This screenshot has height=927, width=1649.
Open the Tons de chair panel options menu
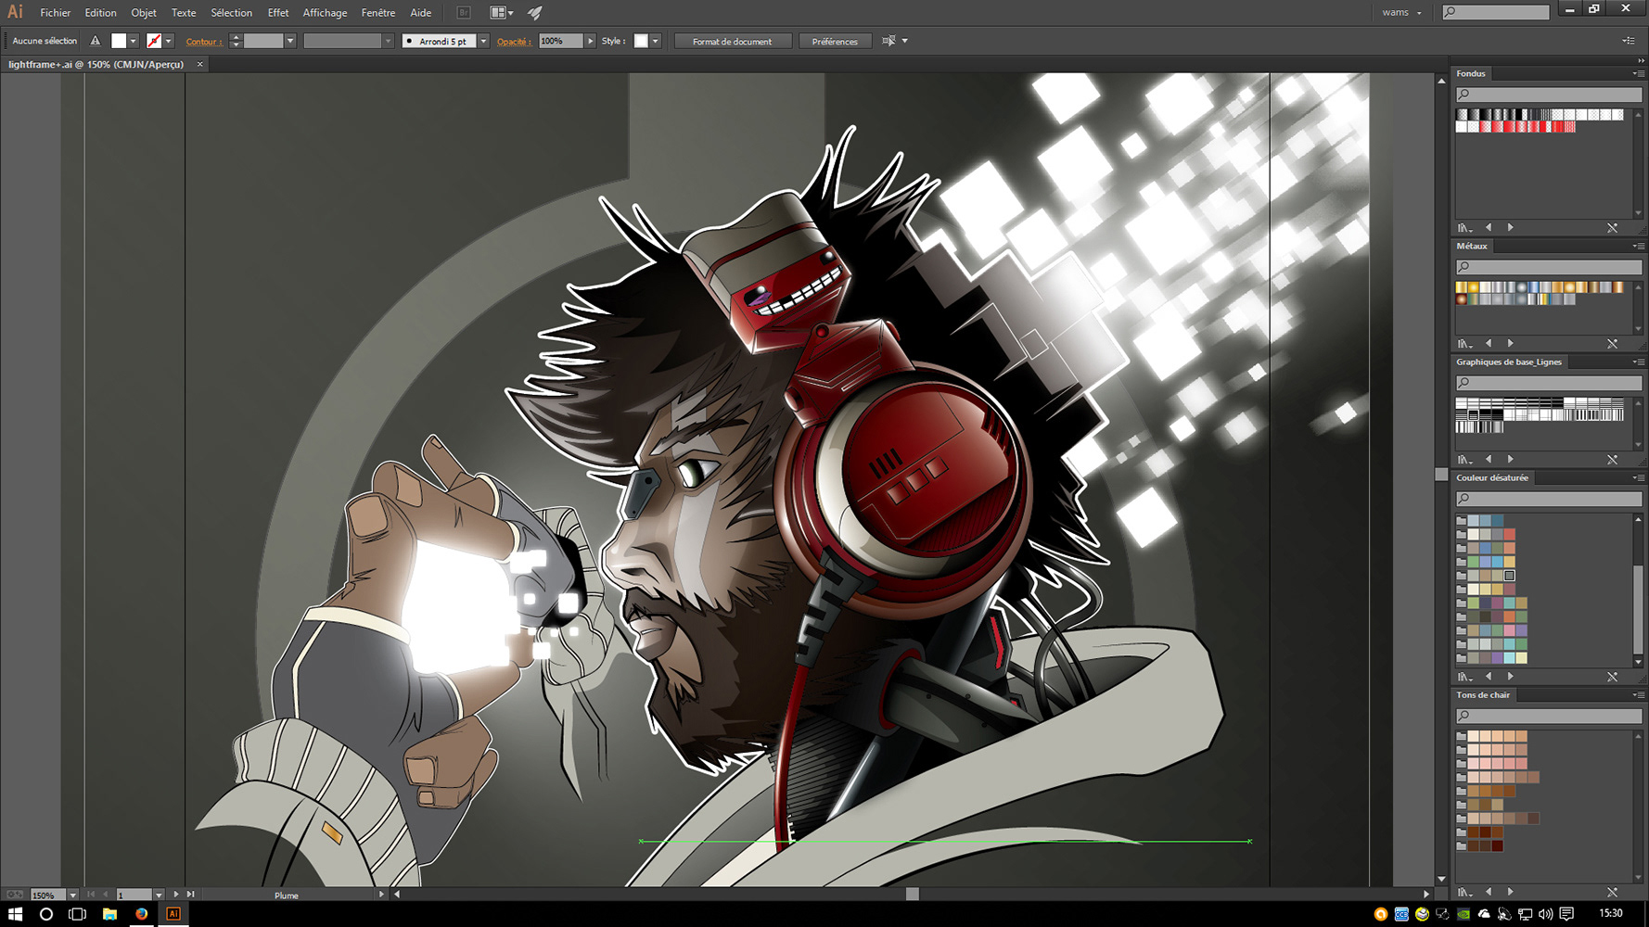coord(1637,694)
